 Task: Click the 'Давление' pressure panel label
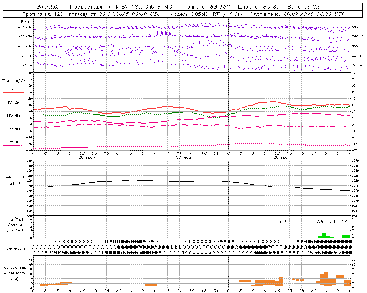click(15, 177)
